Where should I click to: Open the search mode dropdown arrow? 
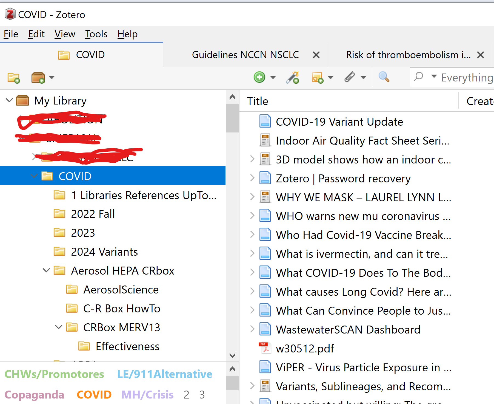[x=434, y=76]
